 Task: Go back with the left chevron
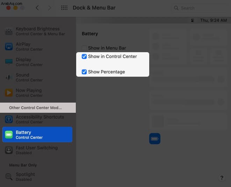37,8
